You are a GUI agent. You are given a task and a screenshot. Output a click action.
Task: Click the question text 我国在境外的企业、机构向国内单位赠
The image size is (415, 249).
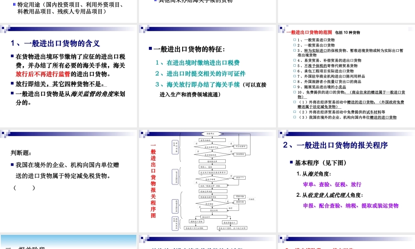67,165
